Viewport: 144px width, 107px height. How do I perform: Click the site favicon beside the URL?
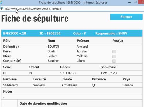tap(2, 8)
